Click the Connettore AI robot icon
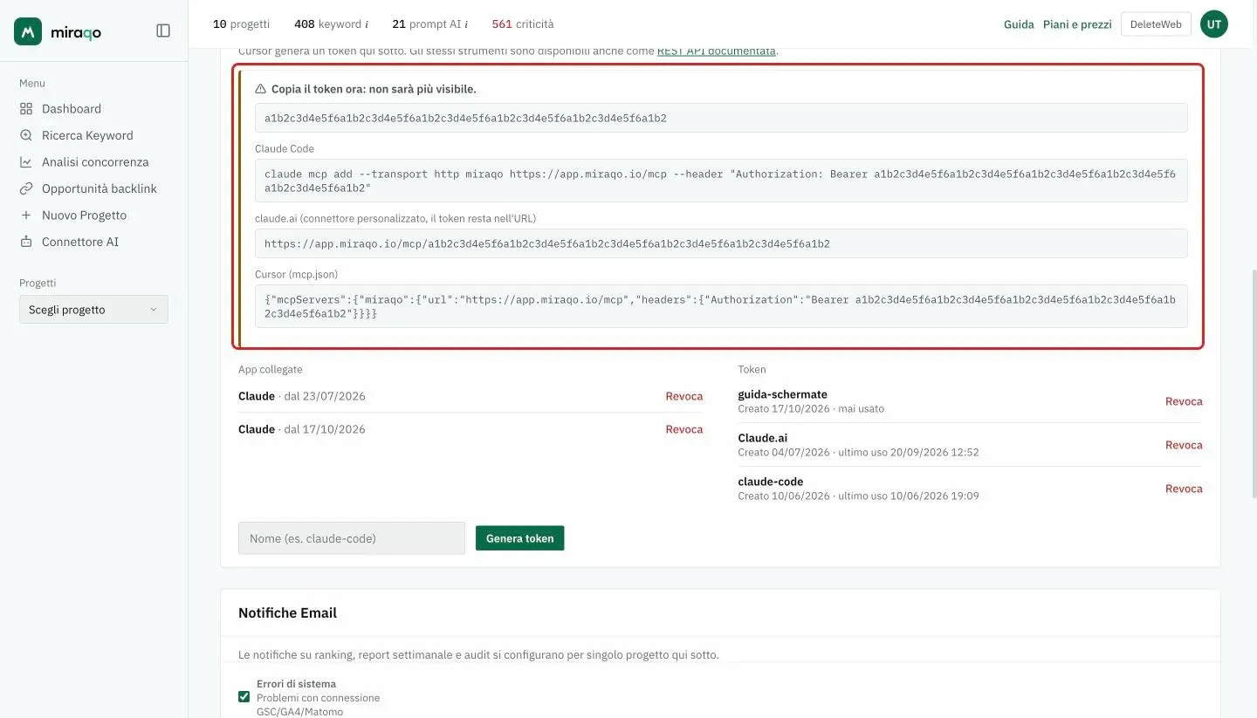This screenshot has width=1257, height=718. tap(26, 242)
